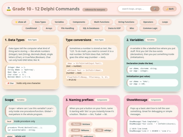Click Data Types tag beside 'Type conversions'

(99, 40)
